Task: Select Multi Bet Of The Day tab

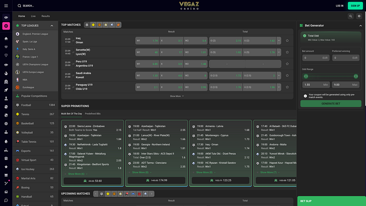Action: [x=71, y=114]
